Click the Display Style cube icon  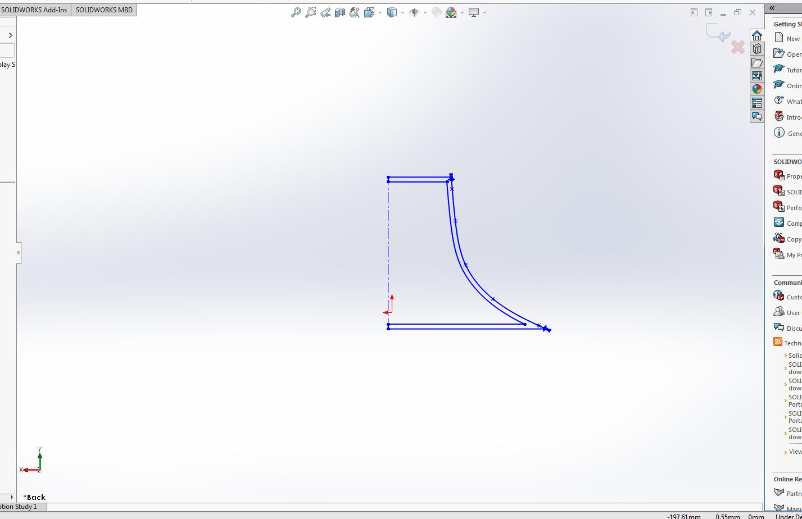[392, 12]
